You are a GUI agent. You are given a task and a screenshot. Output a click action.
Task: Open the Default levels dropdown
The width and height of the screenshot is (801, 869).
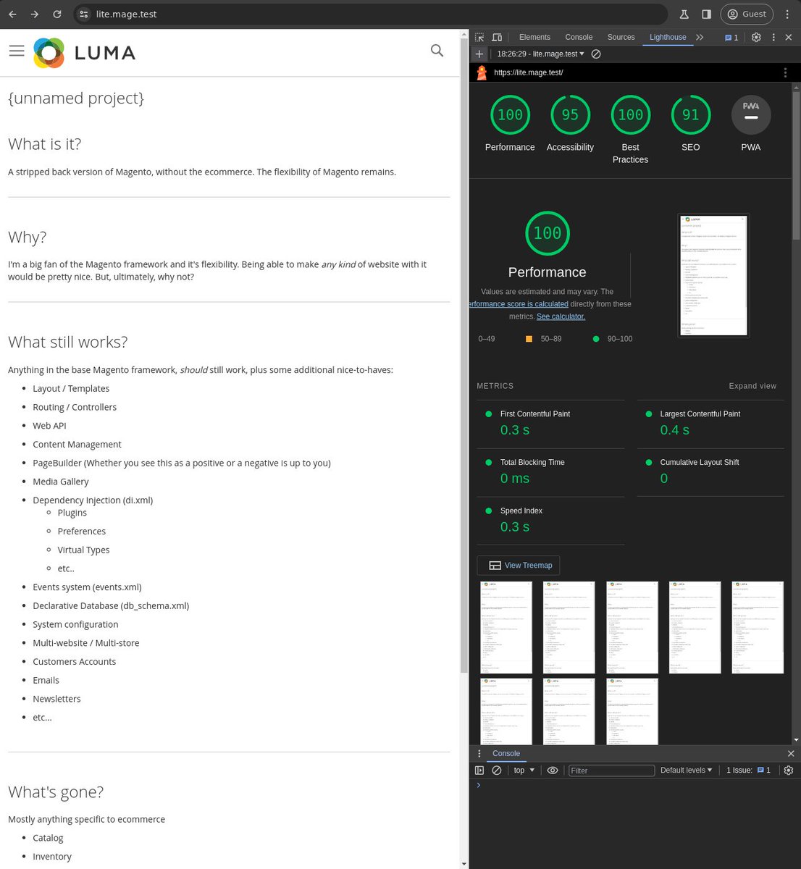pyautogui.click(x=686, y=771)
